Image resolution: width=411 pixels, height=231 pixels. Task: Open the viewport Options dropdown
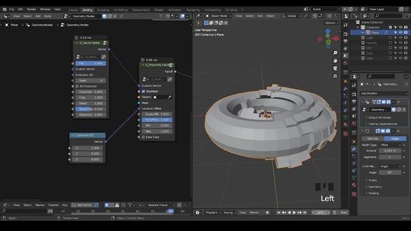click(331, 23)
